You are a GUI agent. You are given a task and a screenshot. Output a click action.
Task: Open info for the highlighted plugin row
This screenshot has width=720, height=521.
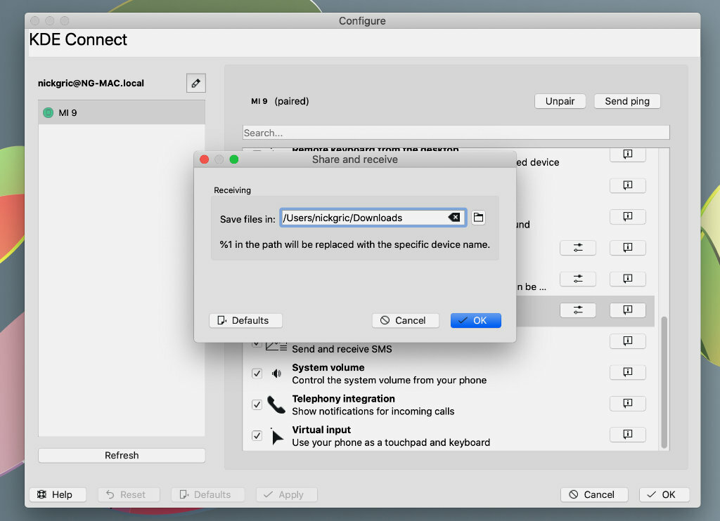coord(628,310)
